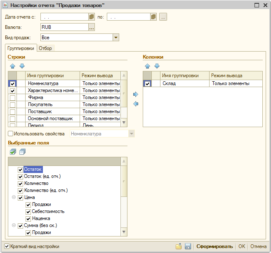Collapse the Цена tree node

tap(14, 197)
